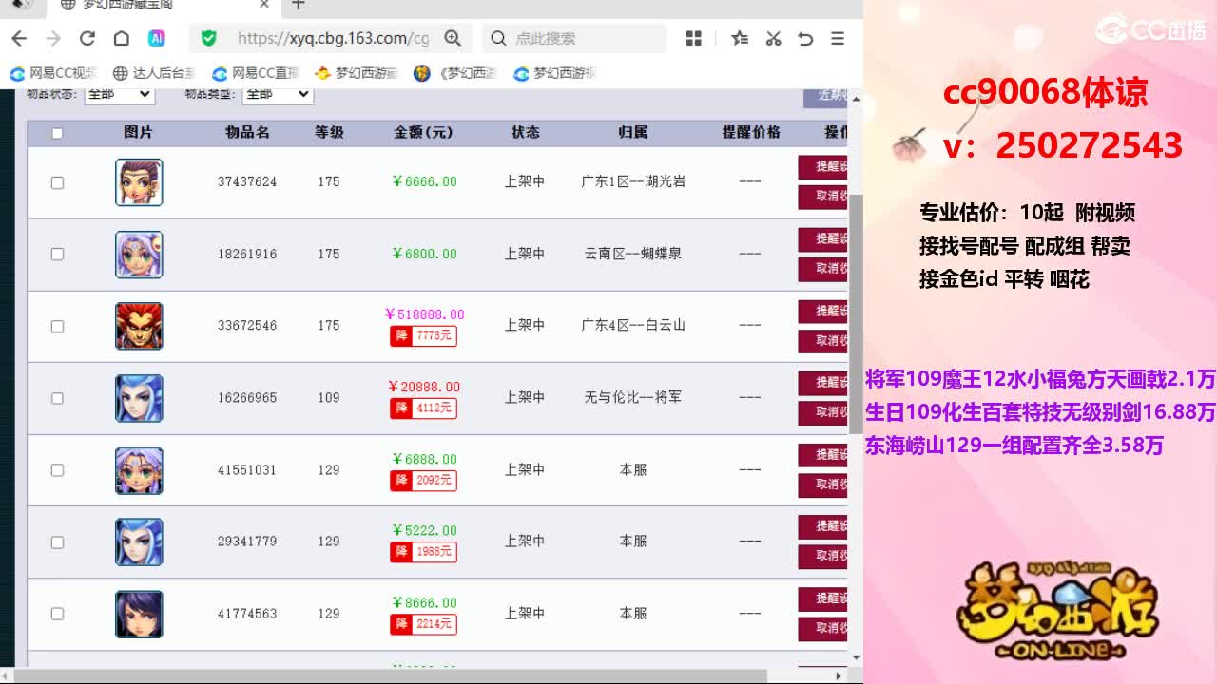Open the character avatar for item 18261916
1217x684 pixels.
coord(139,255)
